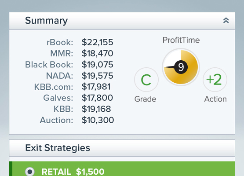The image size is (244, 176).
Task: Click the green C Grade circle
Action: 146,80
